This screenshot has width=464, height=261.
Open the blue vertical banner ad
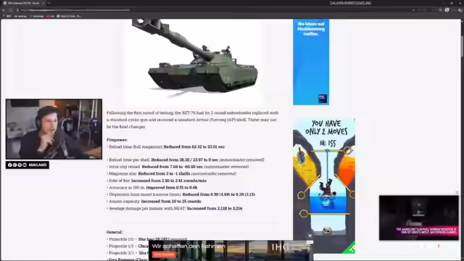pos(311,62)
